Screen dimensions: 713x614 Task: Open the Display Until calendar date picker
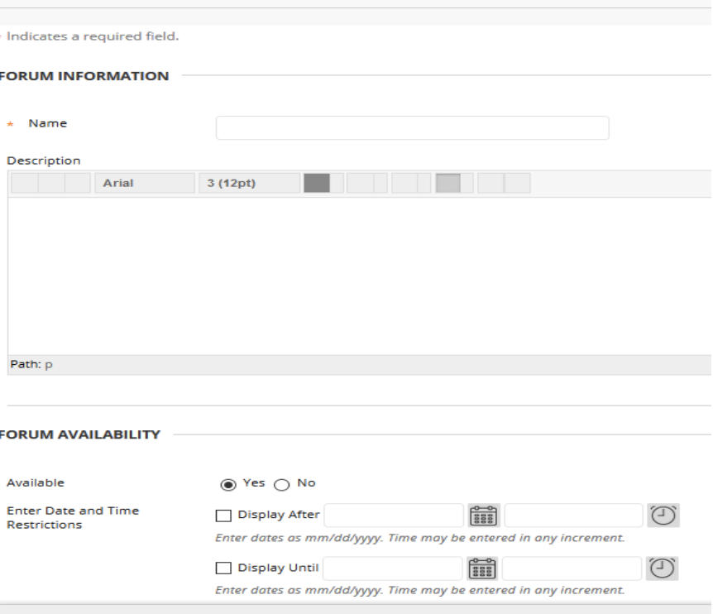coord(482,568)
